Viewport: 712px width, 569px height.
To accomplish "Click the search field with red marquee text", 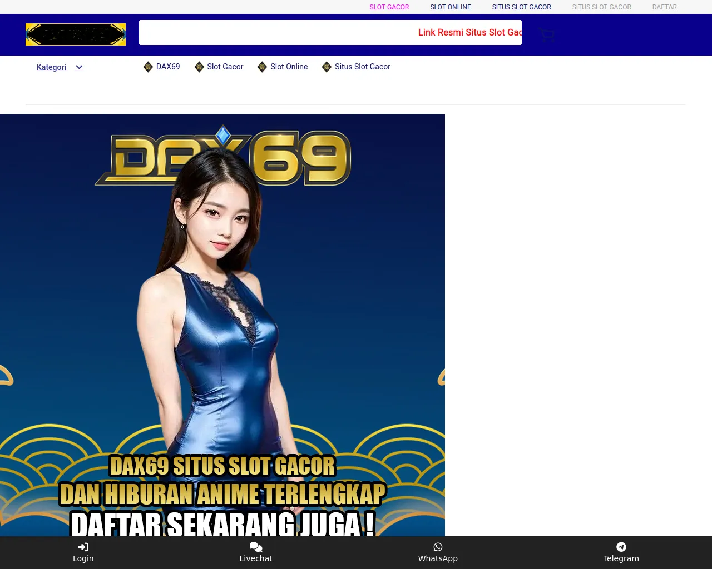I will 330,33.
